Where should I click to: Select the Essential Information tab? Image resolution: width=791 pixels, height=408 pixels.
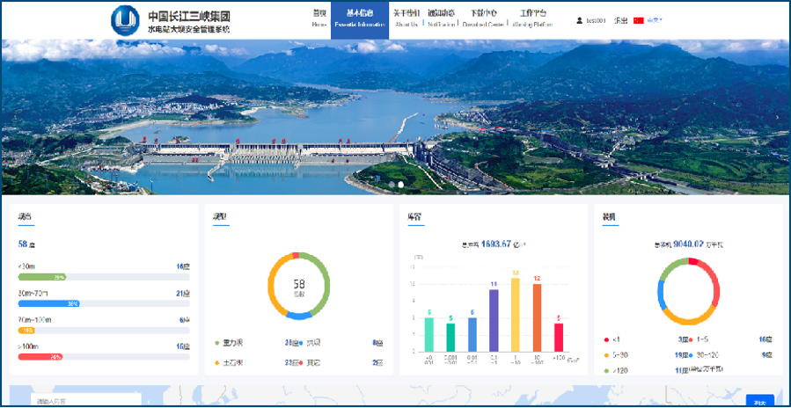point(360,18)
